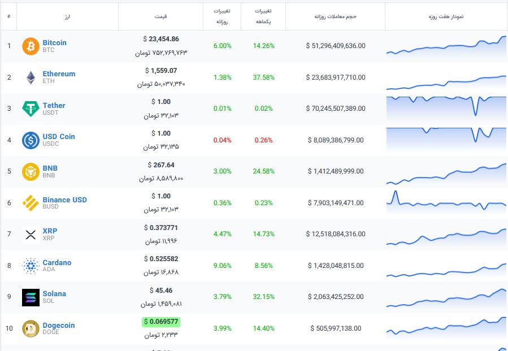The height and width of the screenshot is (351, 508).
Task: Click Ethereum volume $ 23,683,917,710.00
Action: click(x=336, y=77)
